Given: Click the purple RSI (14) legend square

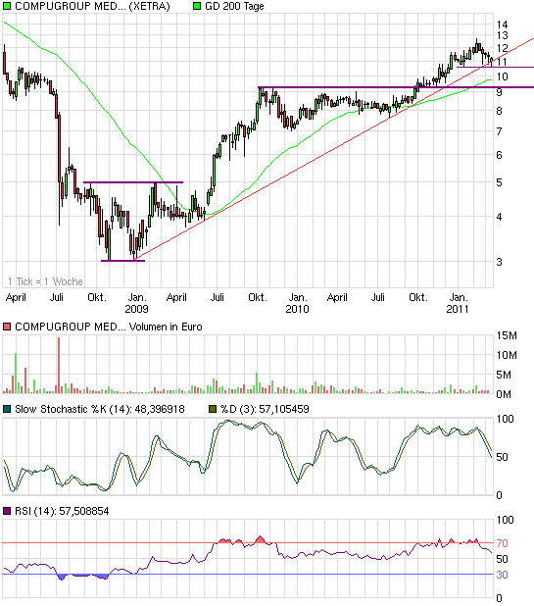Looking at the screenshot, I should [7, 511].
